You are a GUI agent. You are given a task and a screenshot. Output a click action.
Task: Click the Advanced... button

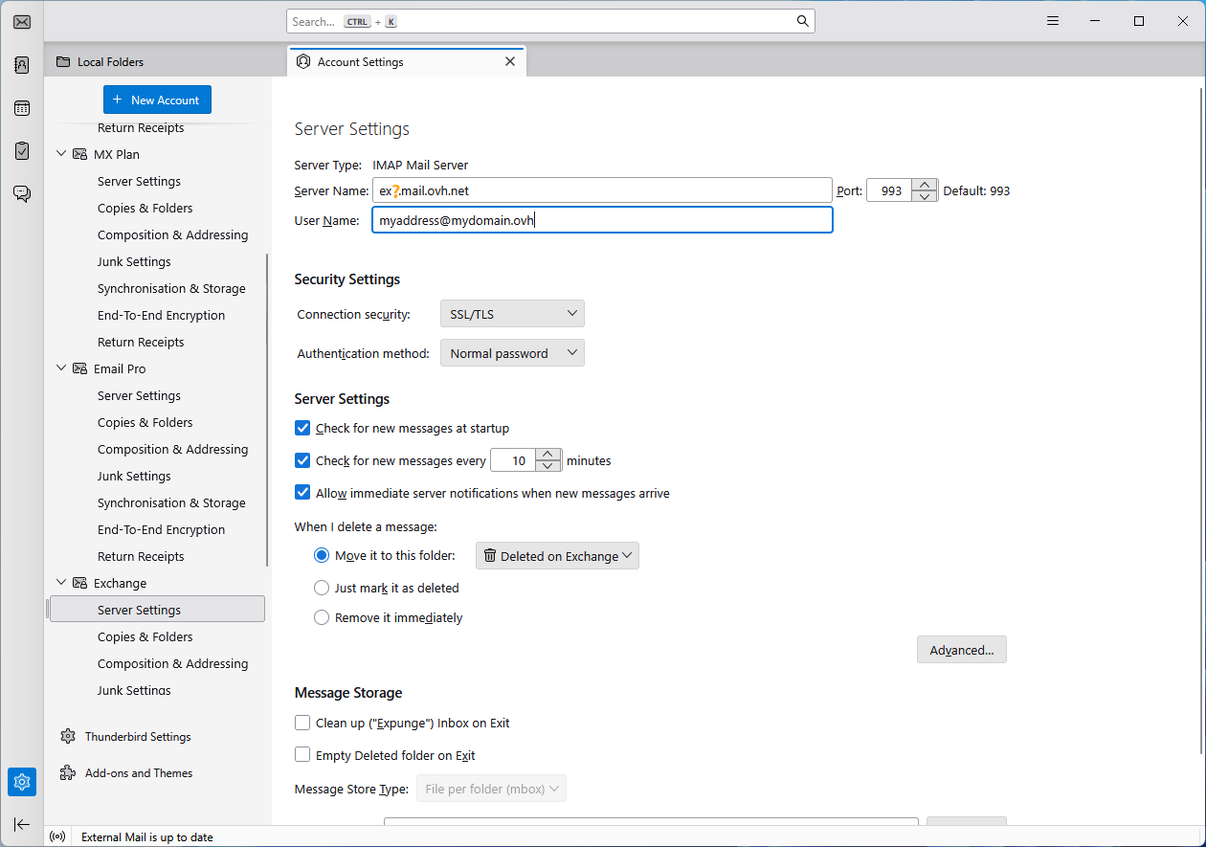[x=961, y=650]
